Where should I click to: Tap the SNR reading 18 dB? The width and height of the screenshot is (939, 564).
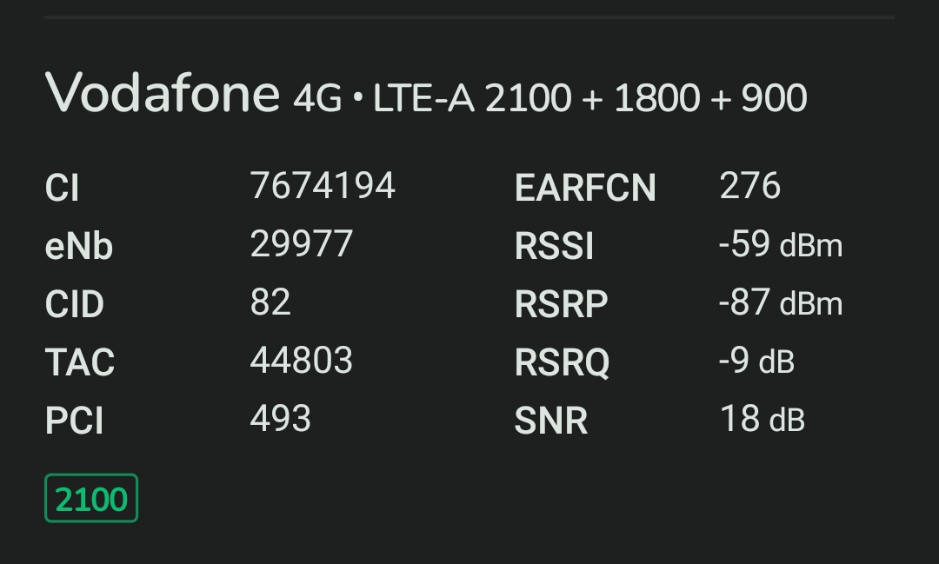762,419
